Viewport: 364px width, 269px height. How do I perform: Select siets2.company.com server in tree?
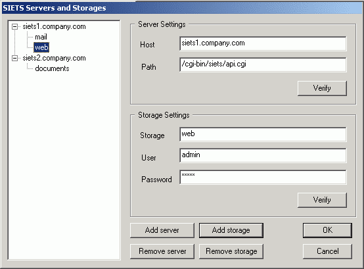pos(54,58)
